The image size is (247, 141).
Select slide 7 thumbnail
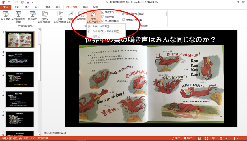click(x=20, y=119)
